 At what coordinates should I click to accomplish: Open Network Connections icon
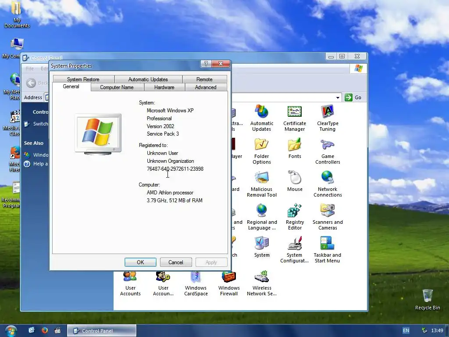click(x=328, y=184)
